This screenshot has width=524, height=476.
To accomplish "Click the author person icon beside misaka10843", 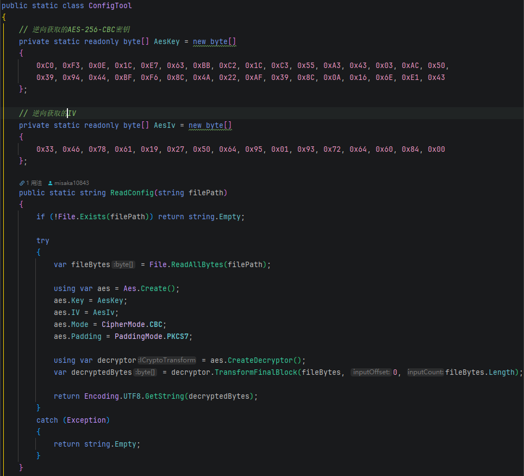I will point(51,183).
